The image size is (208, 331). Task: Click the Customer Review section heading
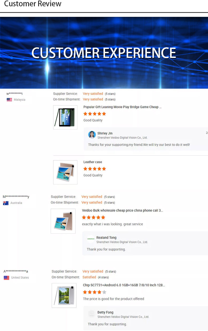33,4
